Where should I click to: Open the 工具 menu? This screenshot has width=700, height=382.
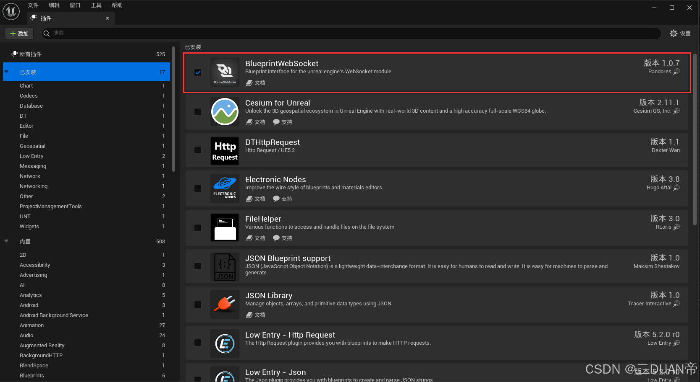(96, 5)
